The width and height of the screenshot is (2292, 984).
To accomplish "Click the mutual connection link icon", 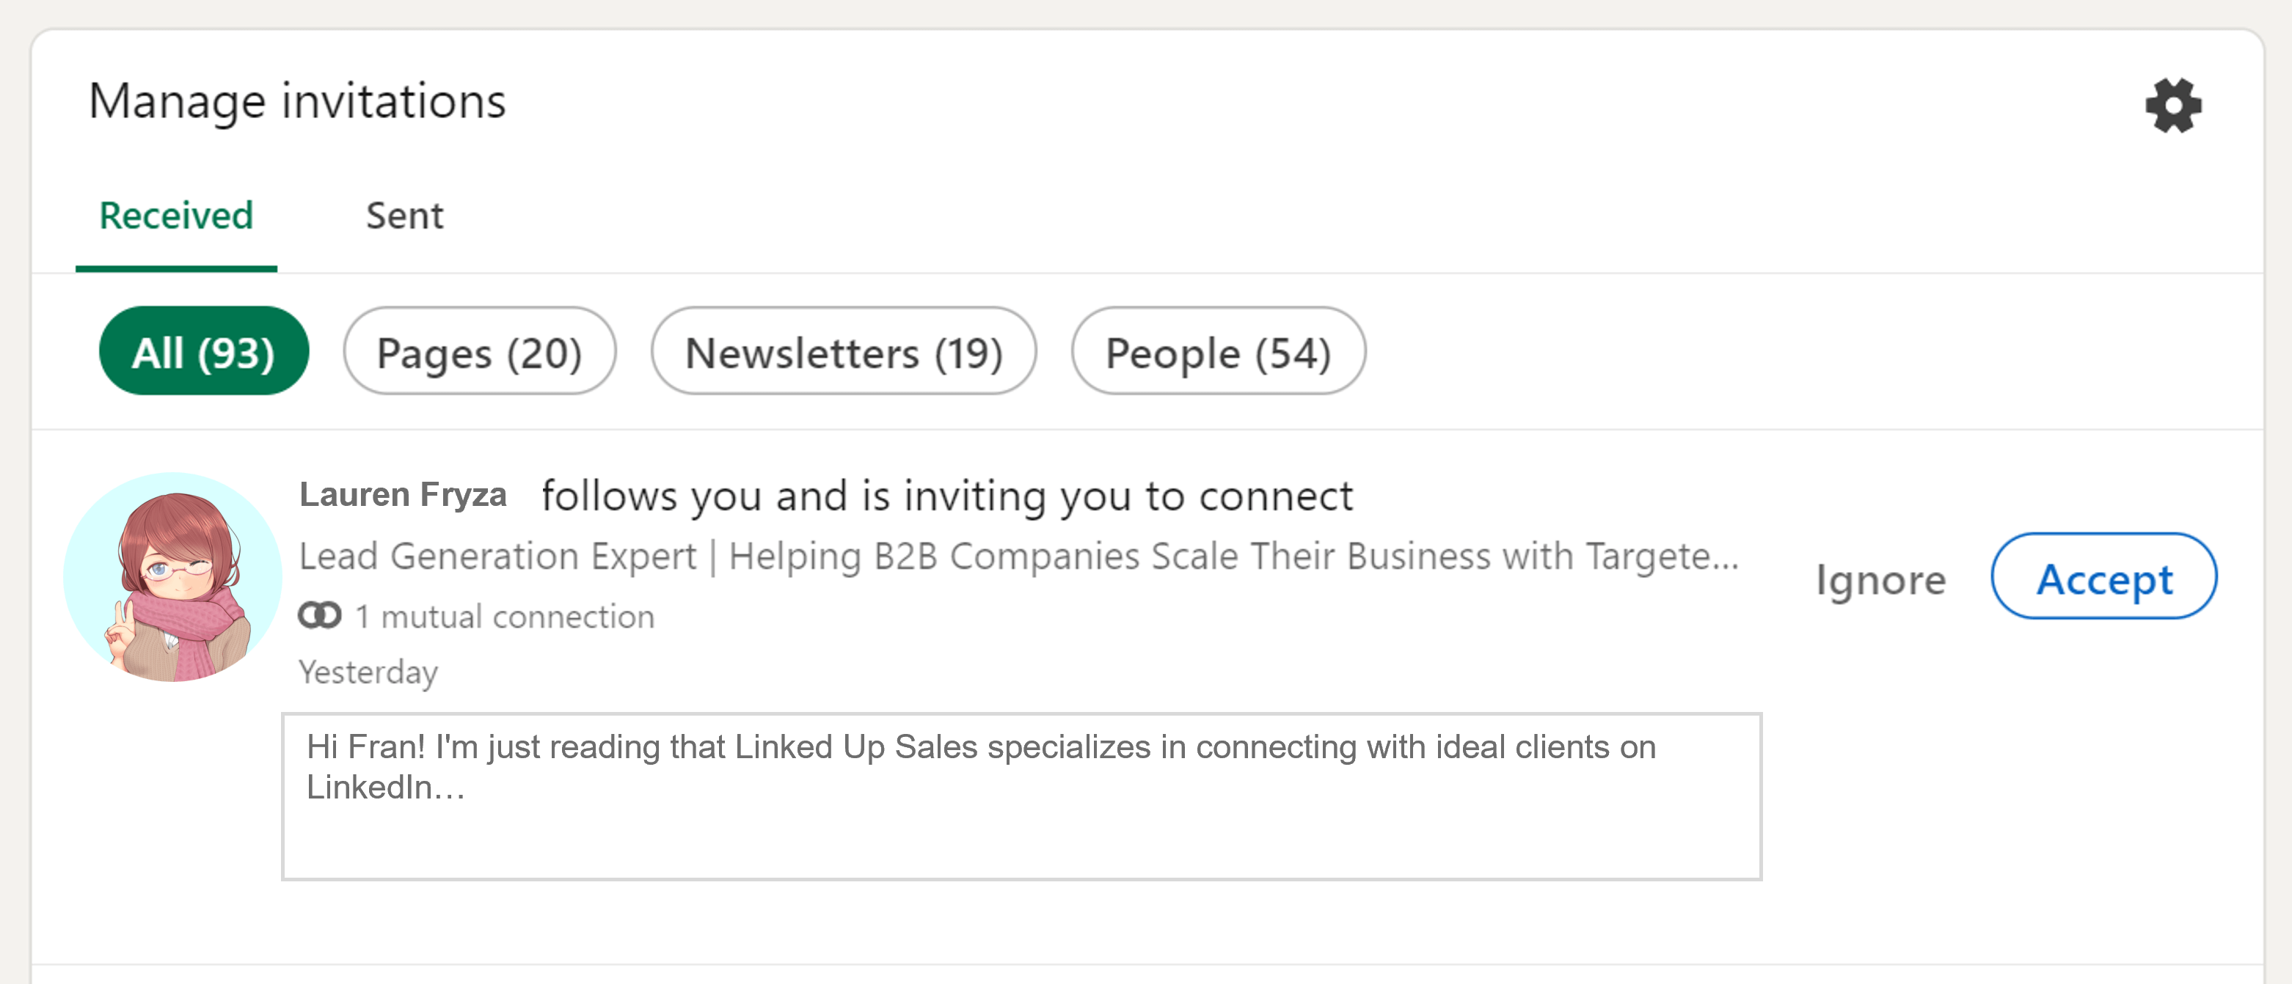I will pos(319,615).
